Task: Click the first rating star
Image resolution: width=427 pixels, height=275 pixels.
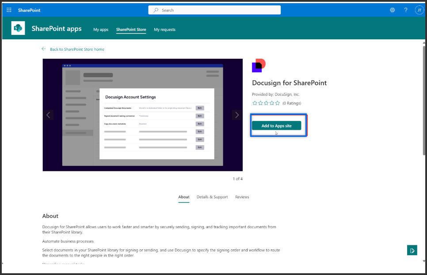Action: pos(255,103)
